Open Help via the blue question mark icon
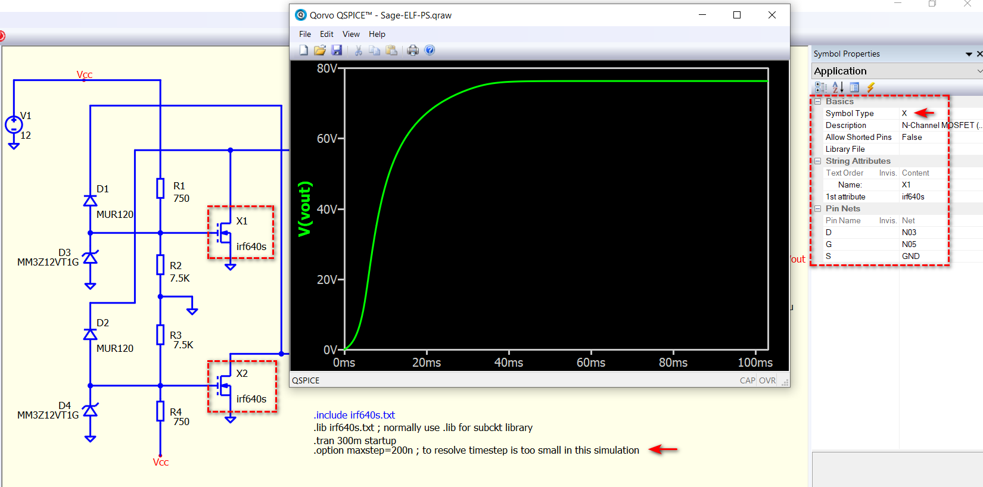This screenshot has width=983, height=487. tap(430, 51)
